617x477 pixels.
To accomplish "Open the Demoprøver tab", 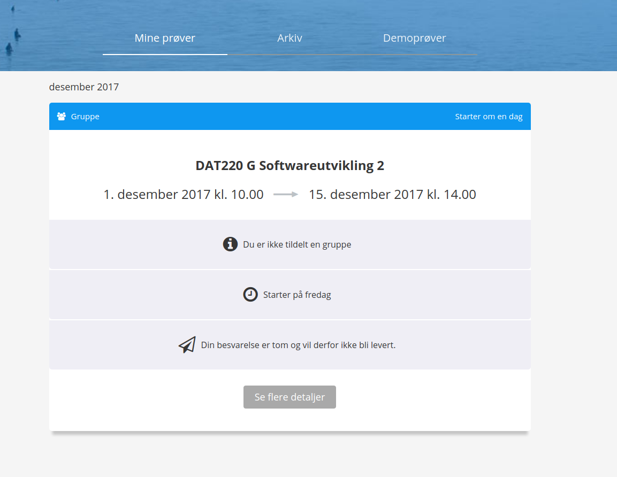I will point(414,38).
